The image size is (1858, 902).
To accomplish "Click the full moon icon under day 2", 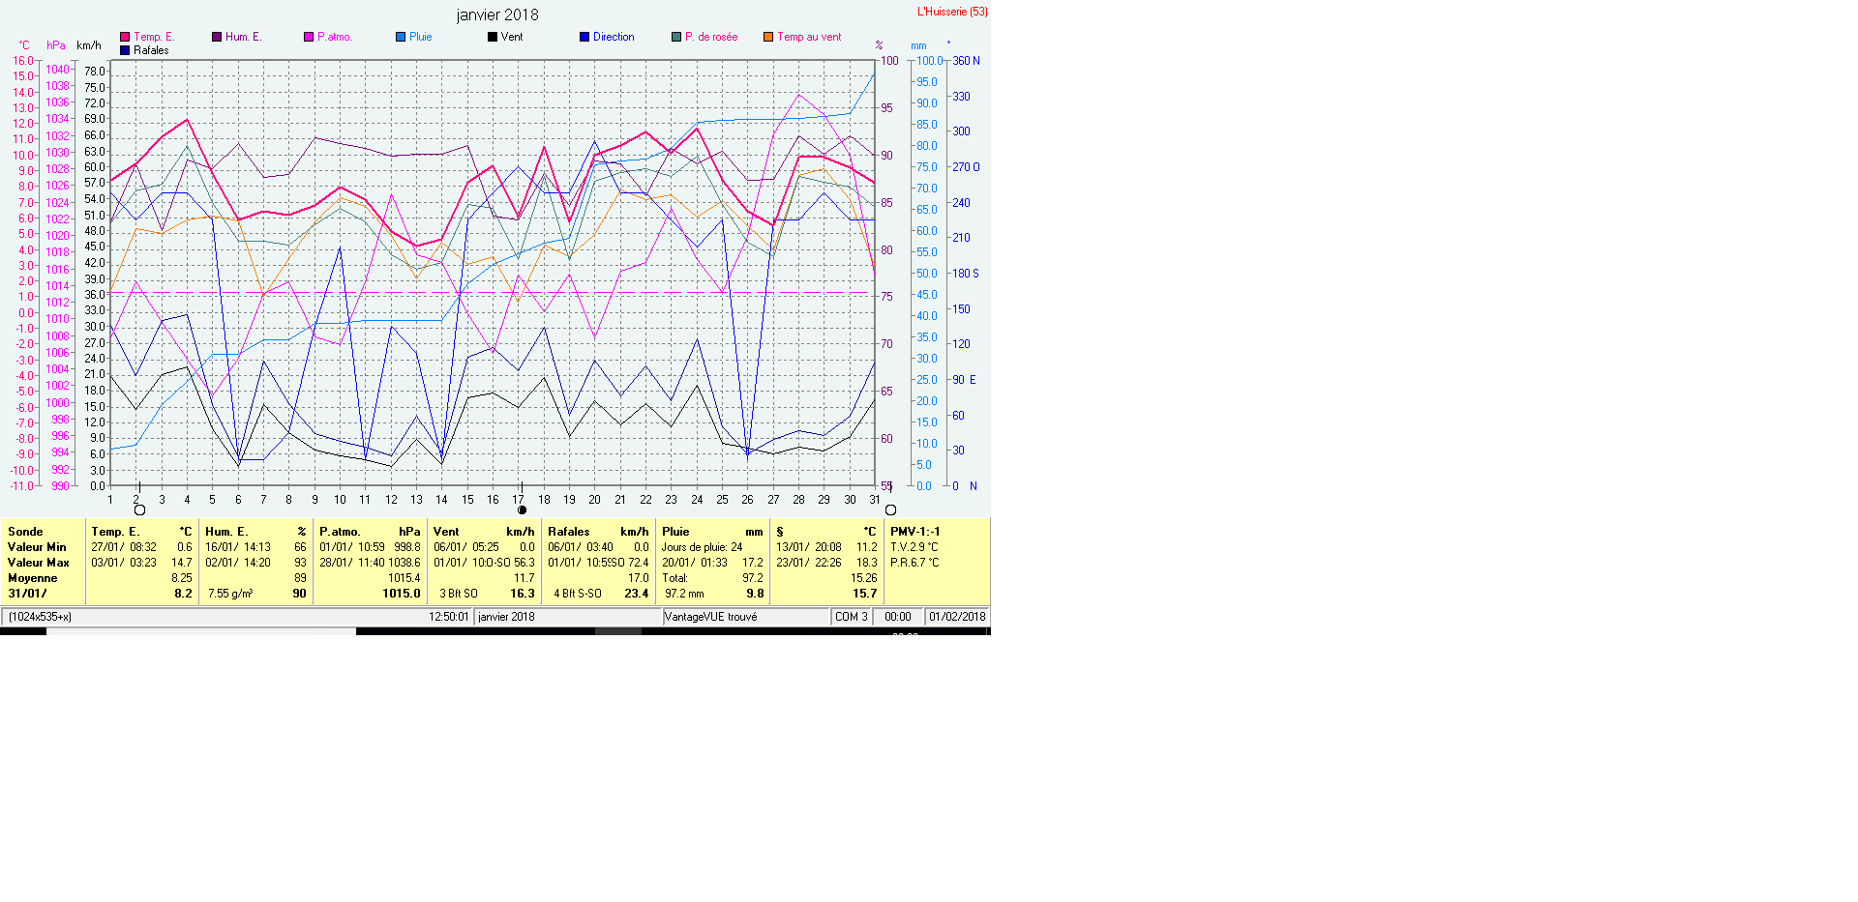I will [139, 509].
